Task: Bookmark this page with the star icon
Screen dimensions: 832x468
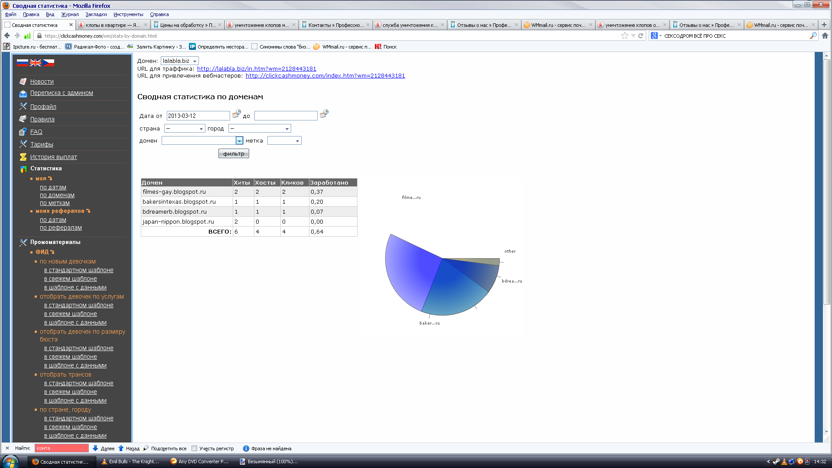Action: [624, 36]
